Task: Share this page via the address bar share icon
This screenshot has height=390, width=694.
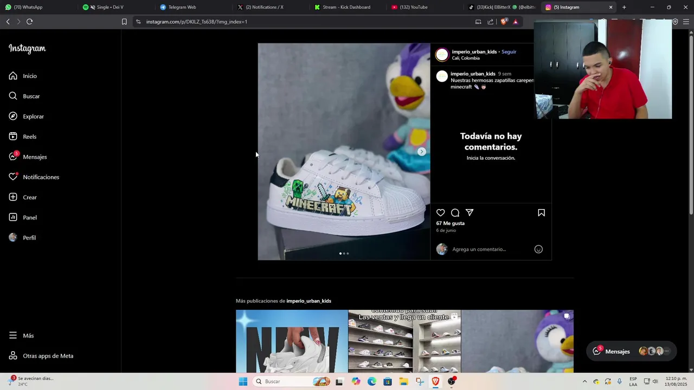Action: coord(491,22)
